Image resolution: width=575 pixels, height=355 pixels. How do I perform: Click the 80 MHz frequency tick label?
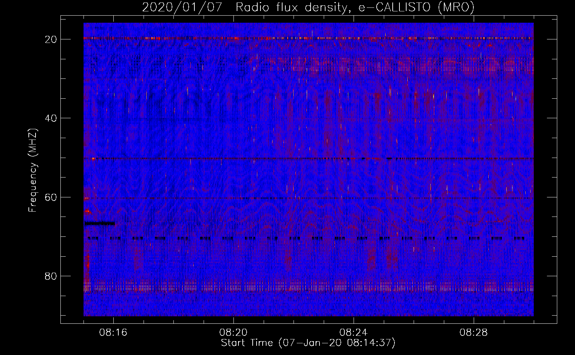pyautogui.click(x=51, y=276)
